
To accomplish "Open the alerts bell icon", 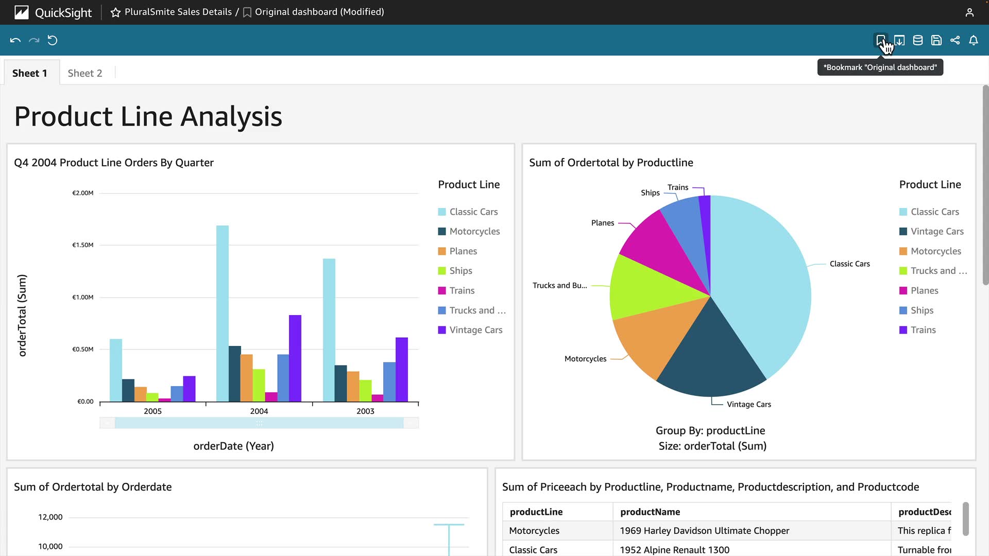I will [x=974, y=40].
